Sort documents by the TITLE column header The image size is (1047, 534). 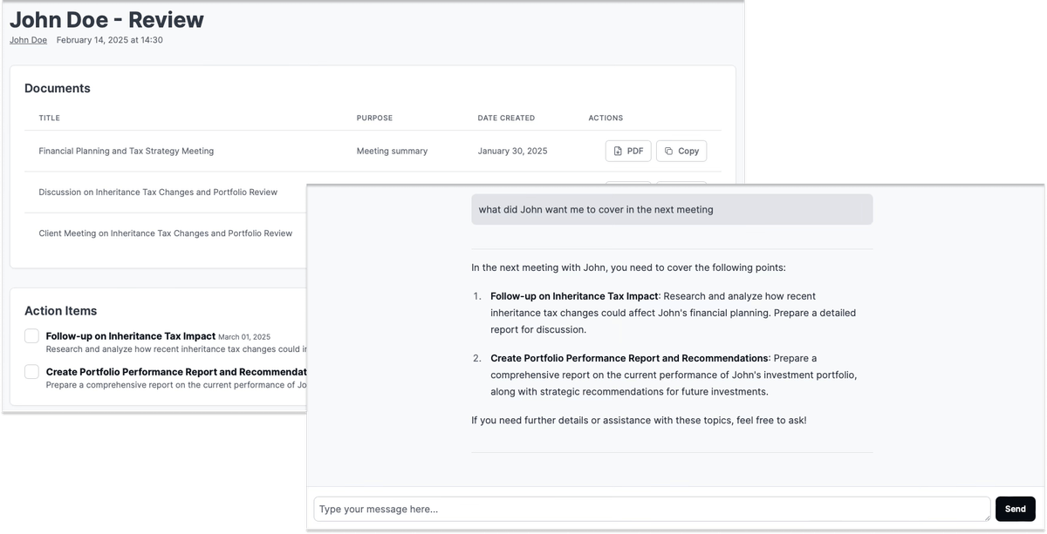click(49, 118)
